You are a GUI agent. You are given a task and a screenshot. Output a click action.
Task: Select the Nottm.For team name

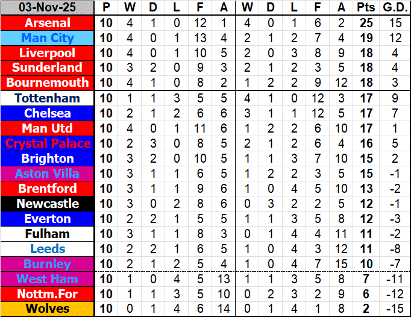coord(48,294)
